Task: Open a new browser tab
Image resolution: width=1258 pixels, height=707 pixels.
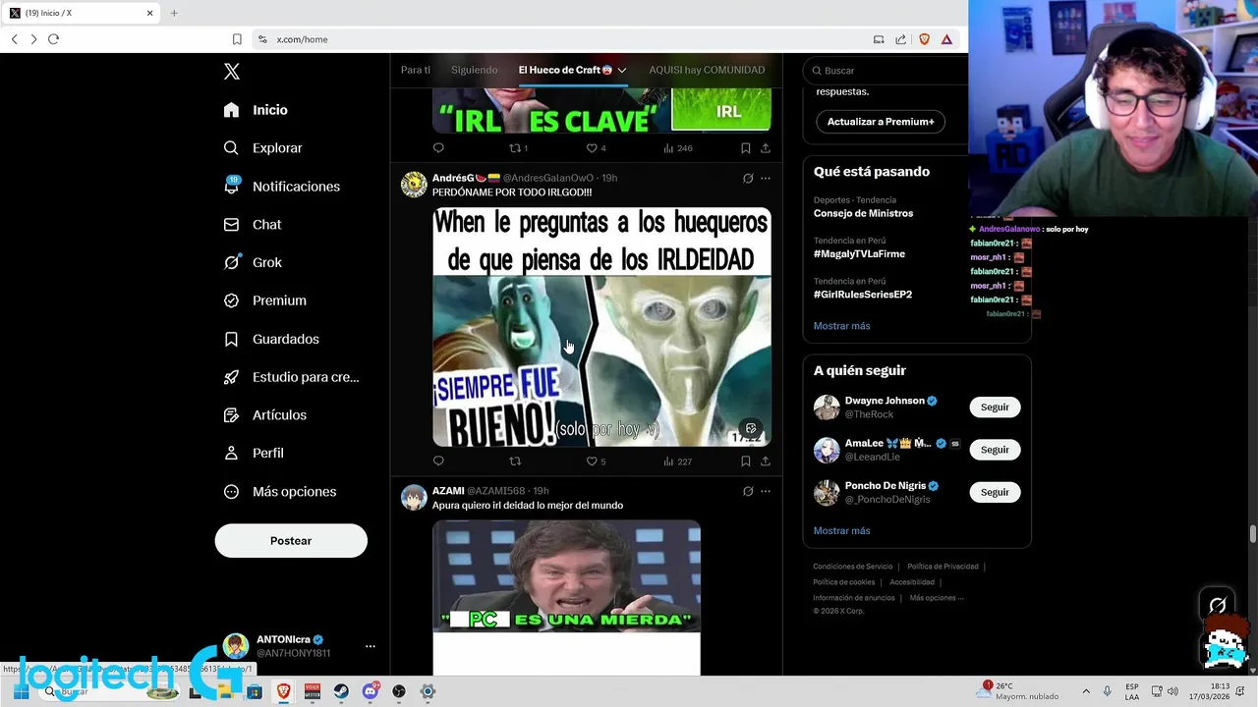Action: (x=174, y=13)
